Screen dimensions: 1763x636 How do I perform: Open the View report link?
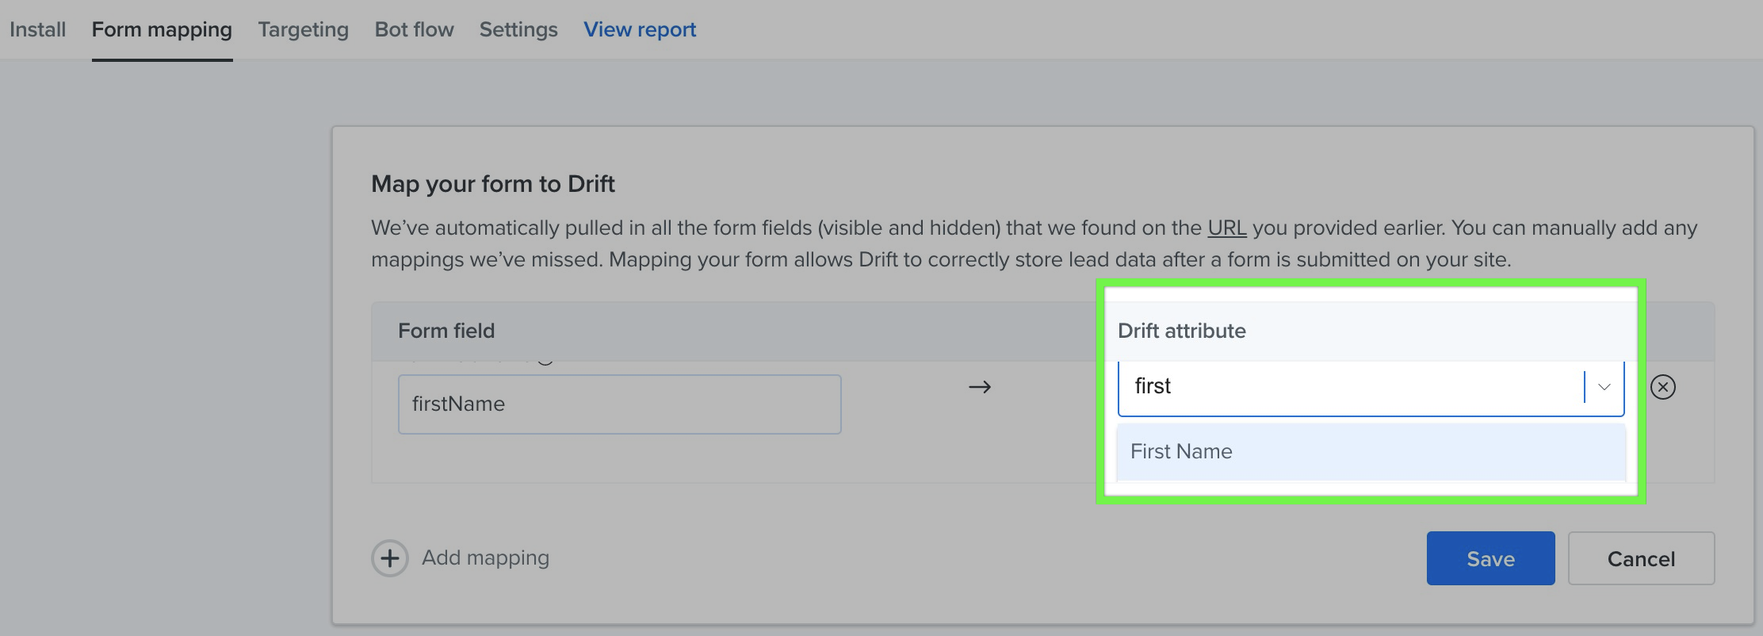pyautogui.click(x=640, y=29)
